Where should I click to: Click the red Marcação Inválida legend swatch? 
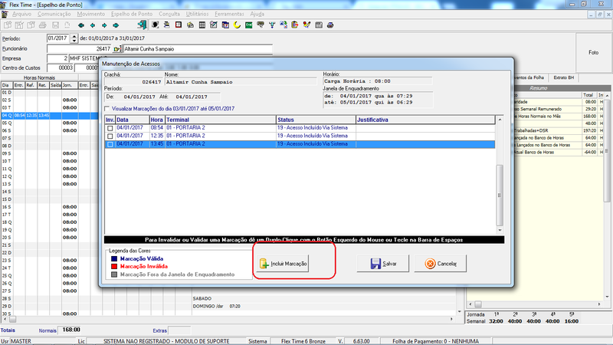[x=114, y=266]
